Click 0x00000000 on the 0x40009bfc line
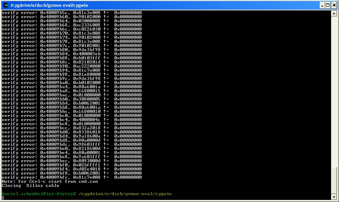339x202 pixels. (x=128, y=177)
